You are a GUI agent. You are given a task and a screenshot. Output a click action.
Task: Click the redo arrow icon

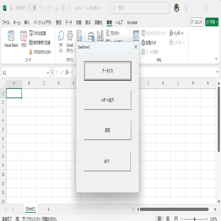click(49, 8)
